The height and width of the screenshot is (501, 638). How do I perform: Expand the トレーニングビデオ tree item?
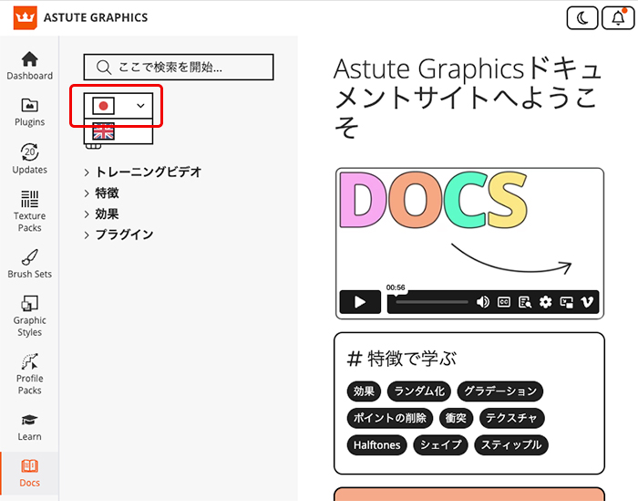tap(143, 172)
